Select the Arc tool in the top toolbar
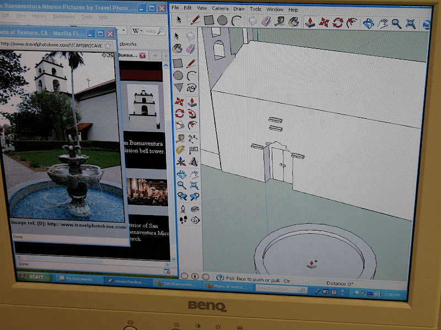The image size is (441, 330). point(236,21)
